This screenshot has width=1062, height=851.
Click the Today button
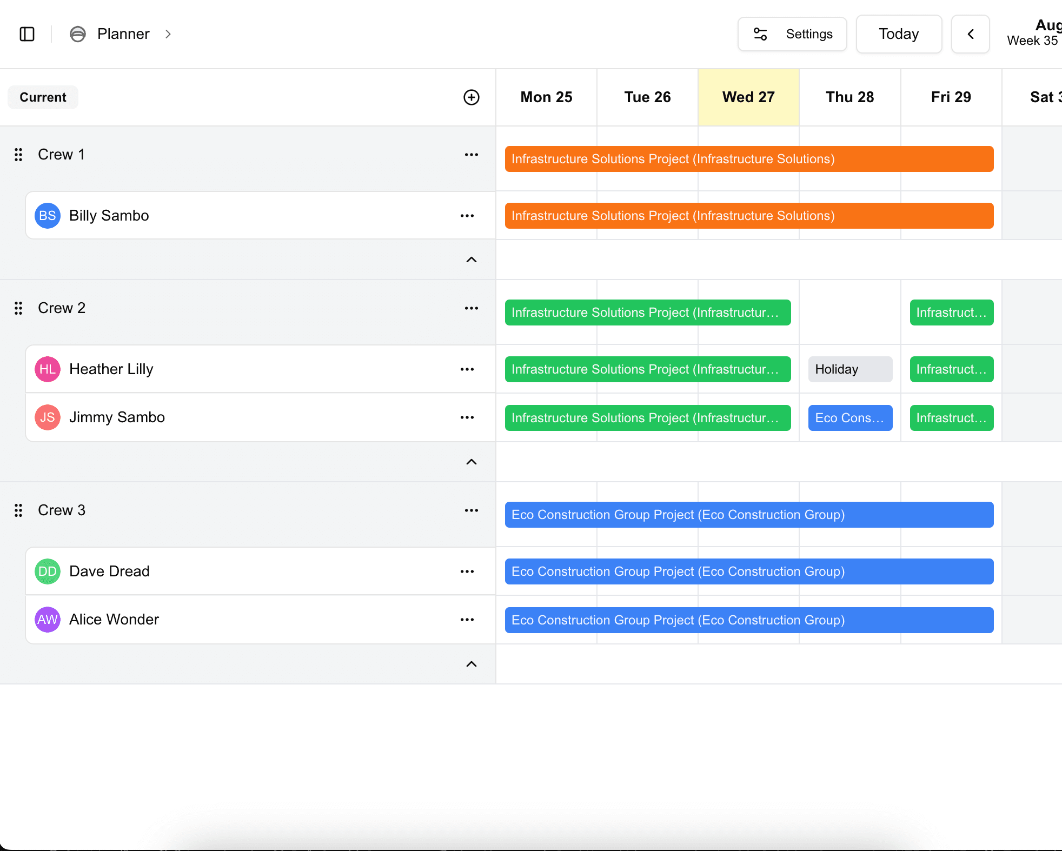click(x=898, y=34)
